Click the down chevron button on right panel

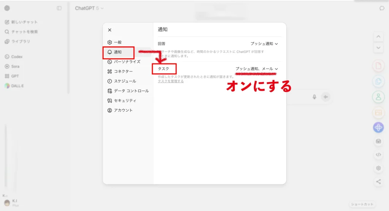[x=378, y=48]
